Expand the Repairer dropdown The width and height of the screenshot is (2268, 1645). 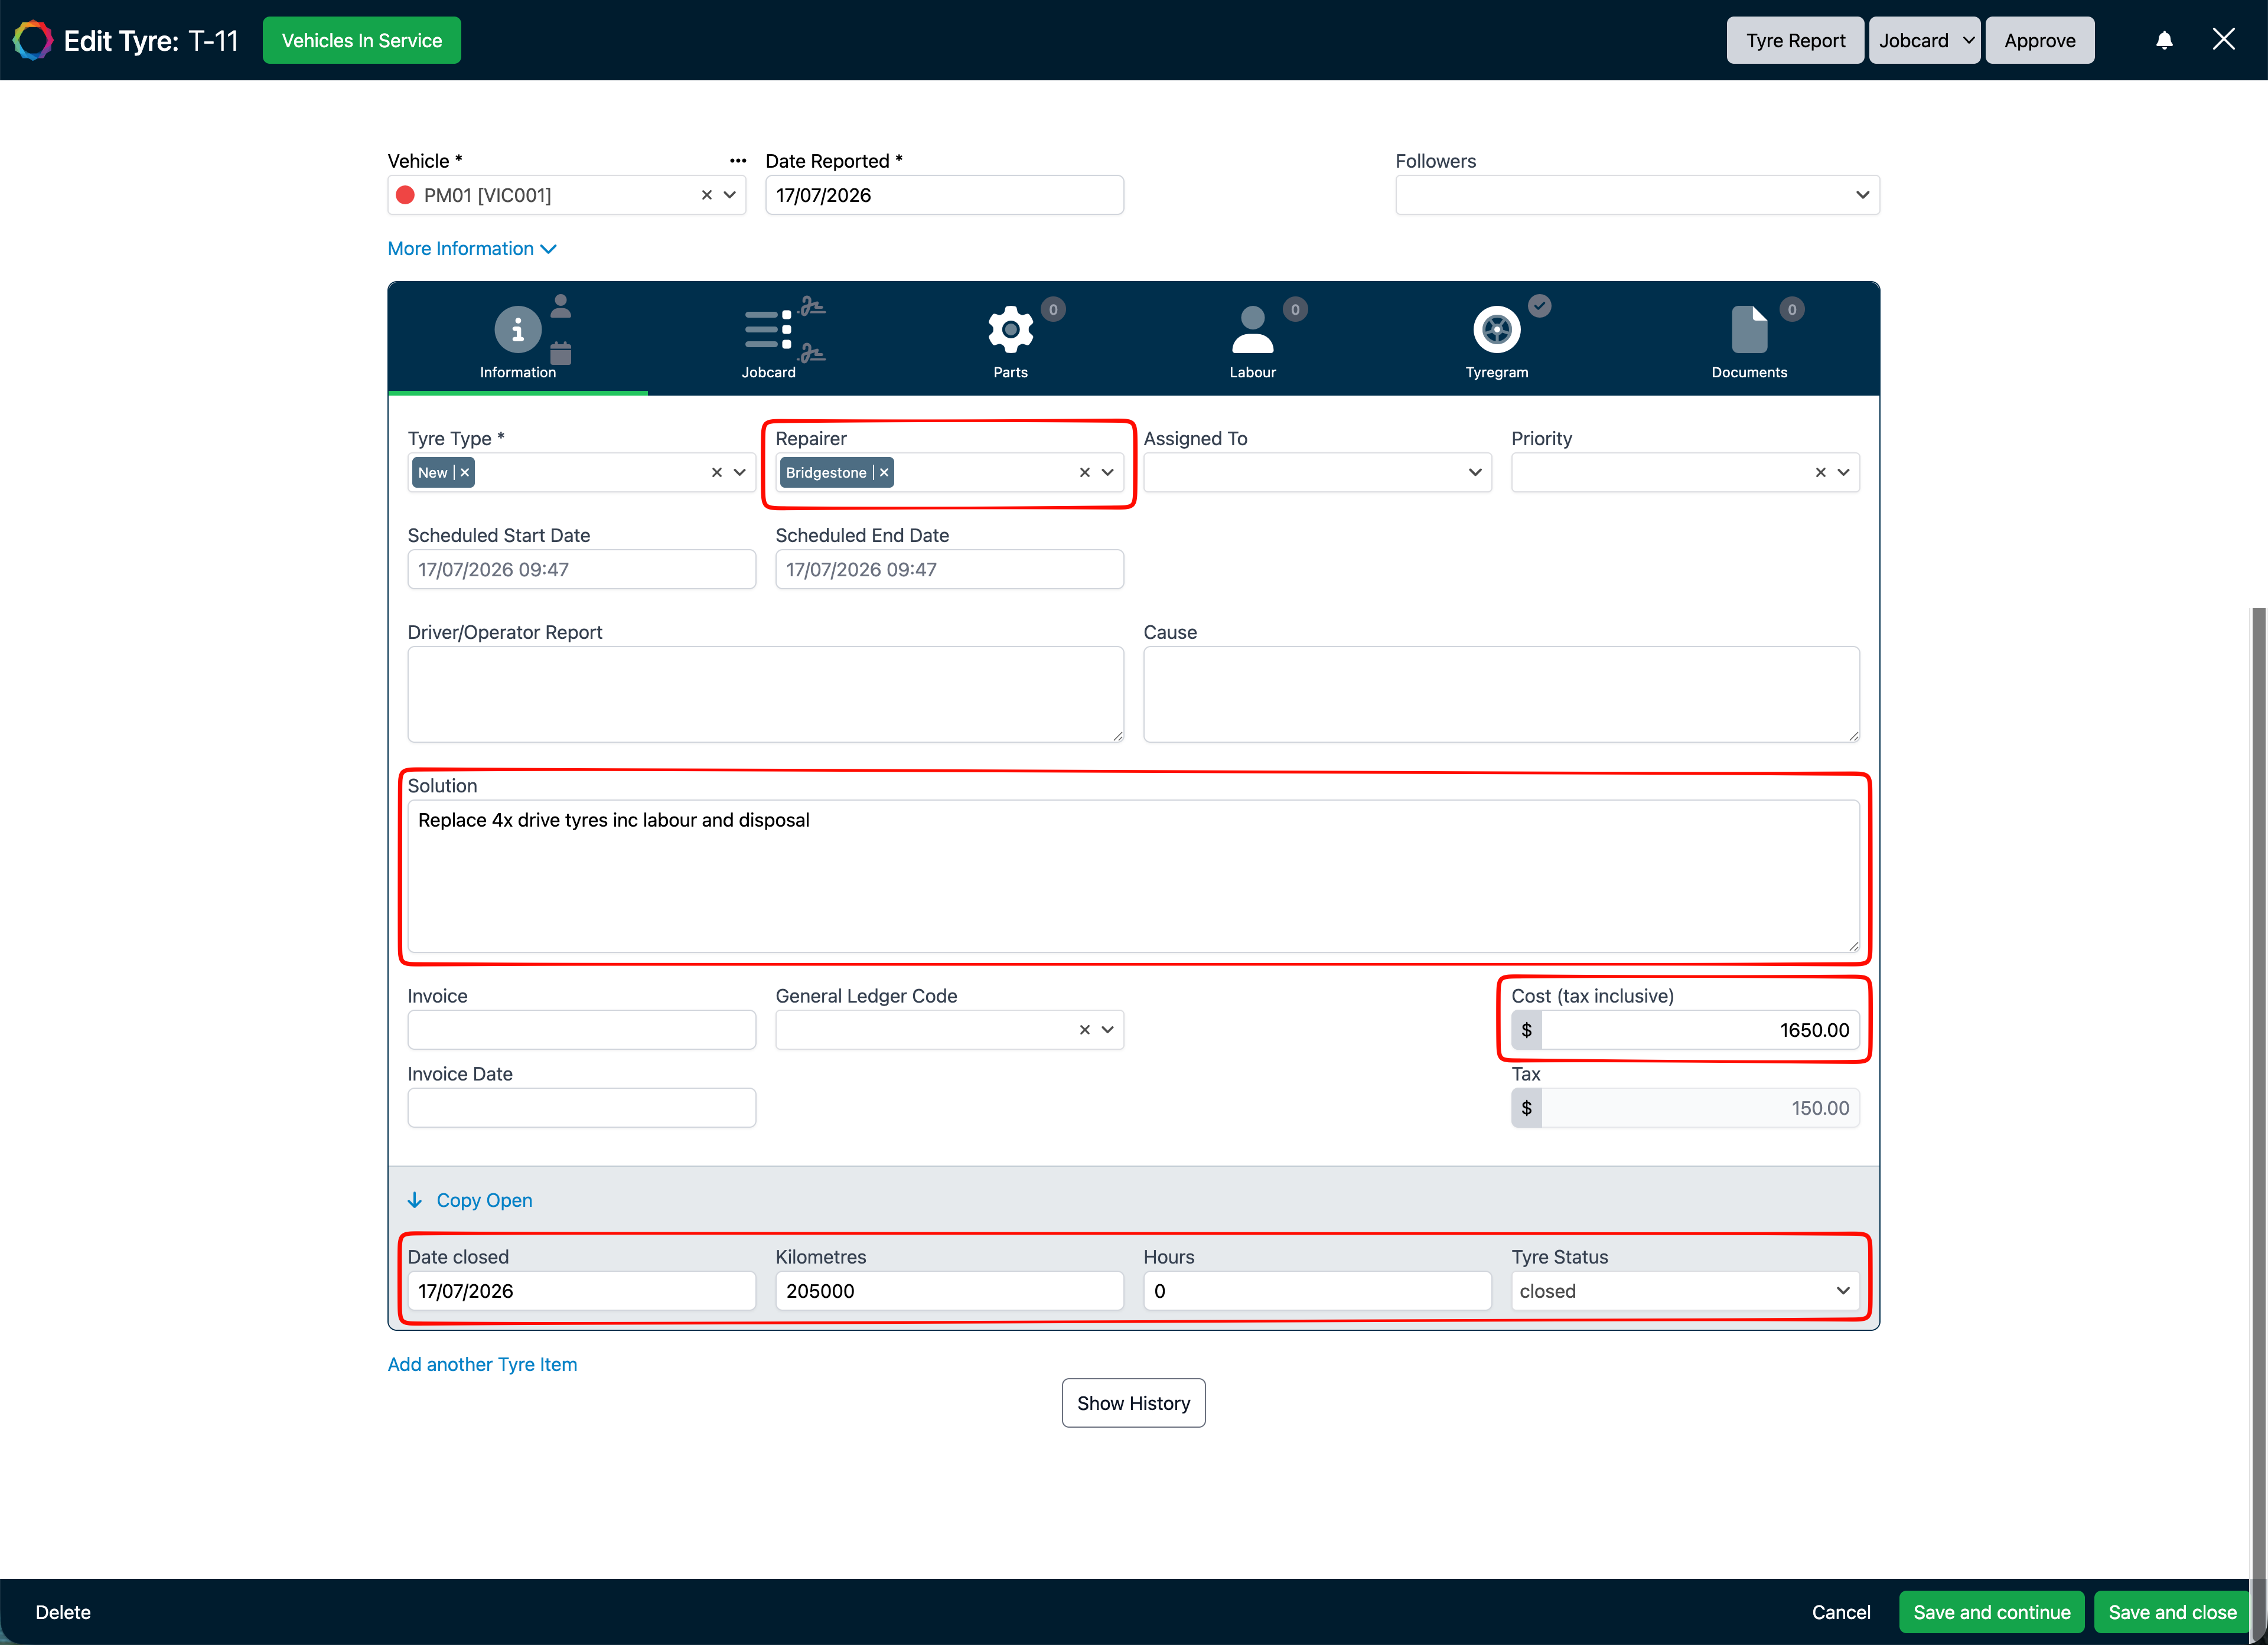[x=1108, y=472]
